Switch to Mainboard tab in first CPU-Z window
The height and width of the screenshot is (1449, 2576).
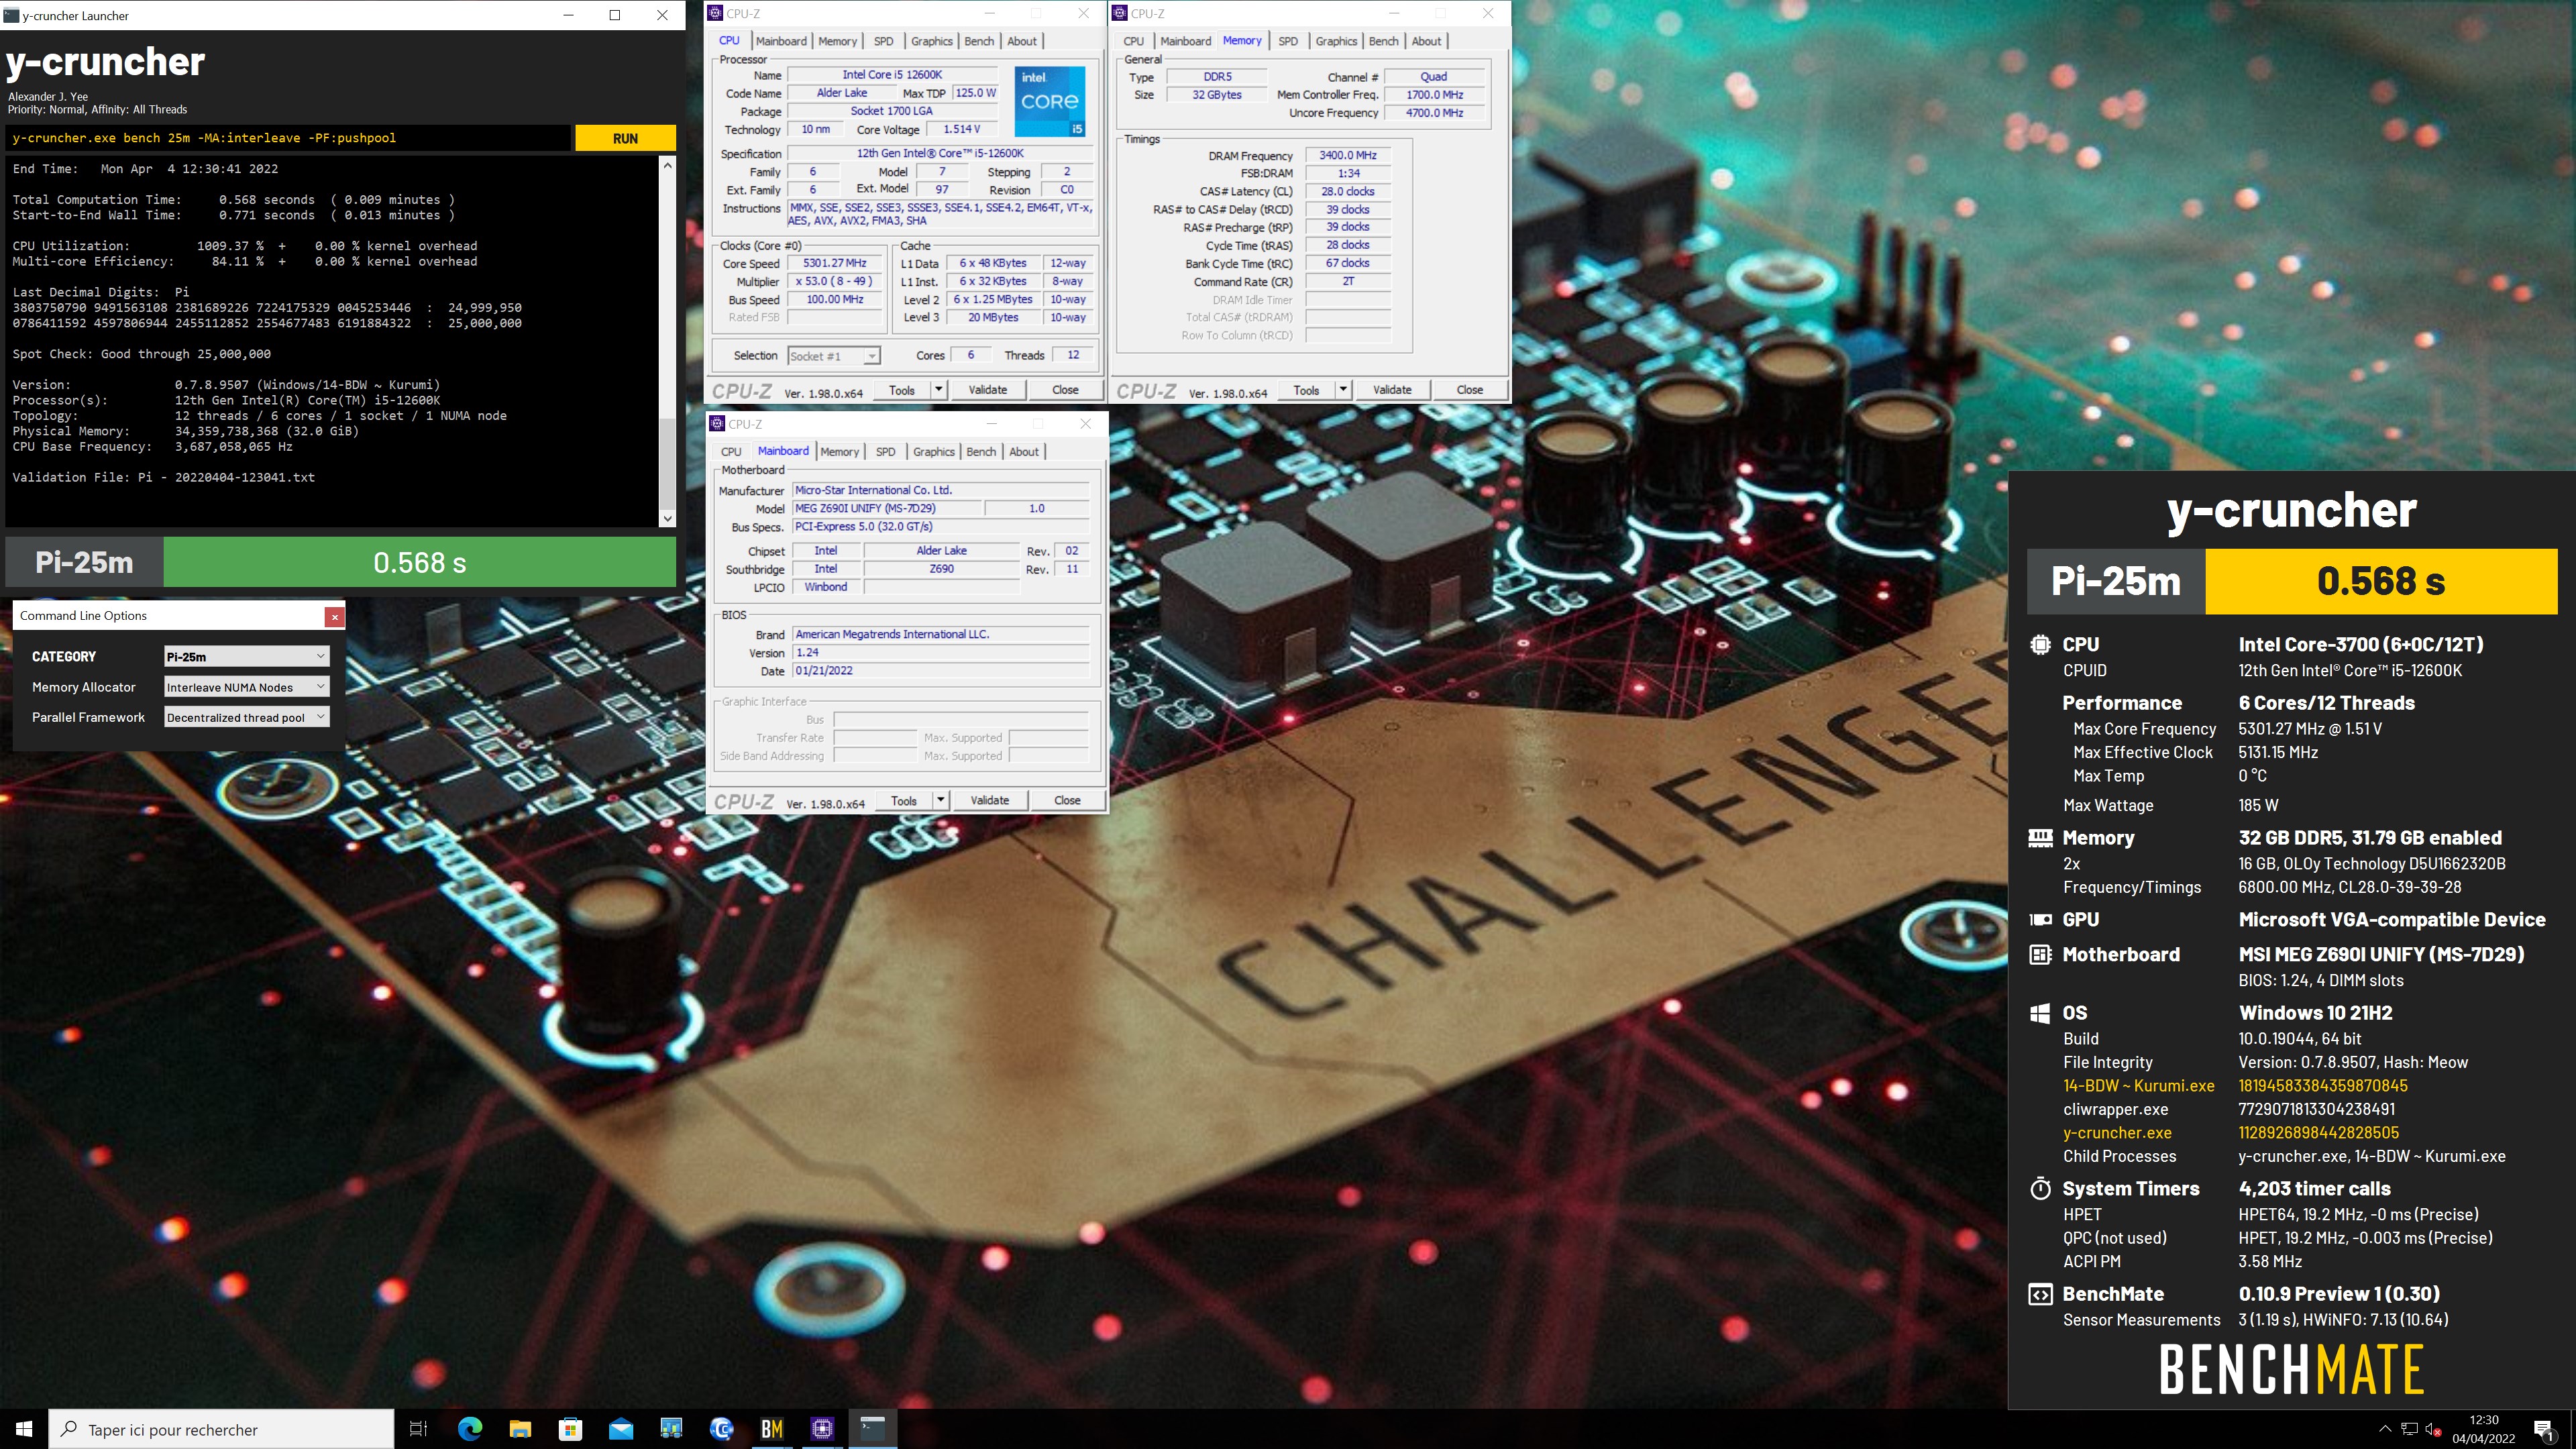tap(781, 41)
